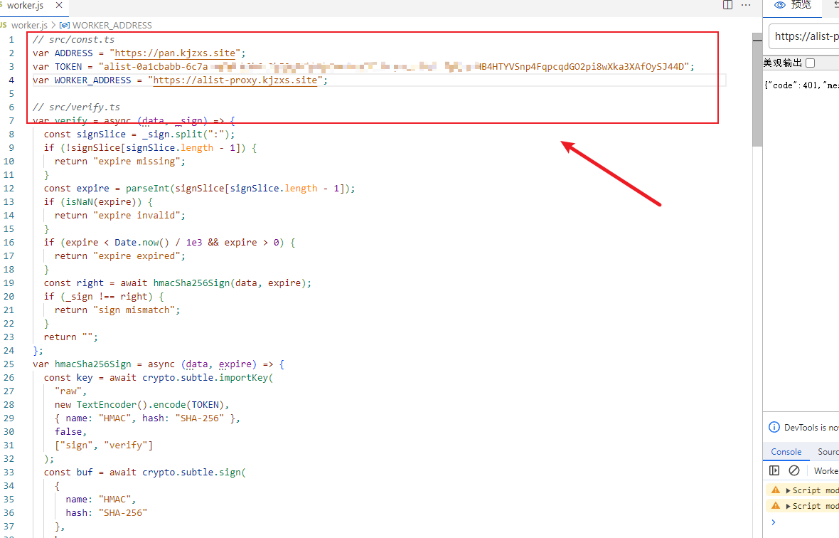The image size is (839, 538).
Task: Select the 预览 preview tab
Action: click(793, 5)
